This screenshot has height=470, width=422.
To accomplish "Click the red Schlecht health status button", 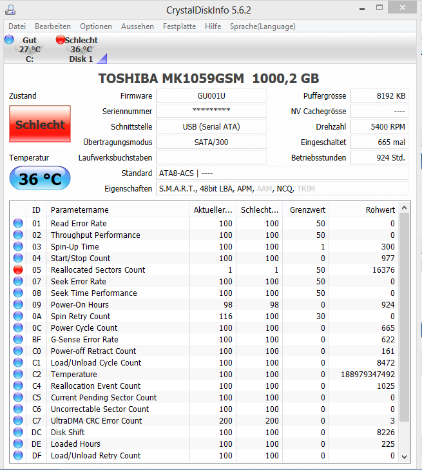I will 40,124.
